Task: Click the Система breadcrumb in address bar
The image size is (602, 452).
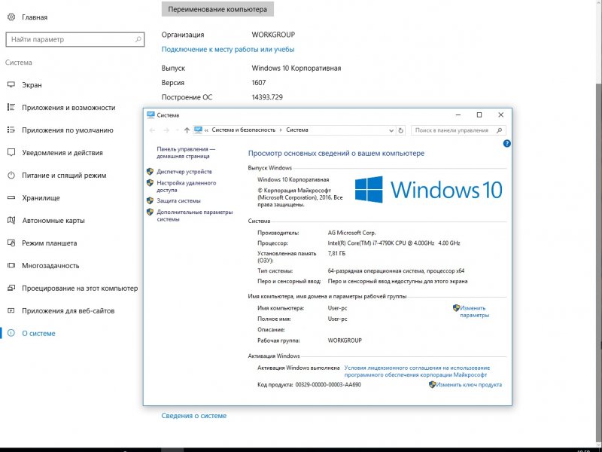Action: (297, 130)
